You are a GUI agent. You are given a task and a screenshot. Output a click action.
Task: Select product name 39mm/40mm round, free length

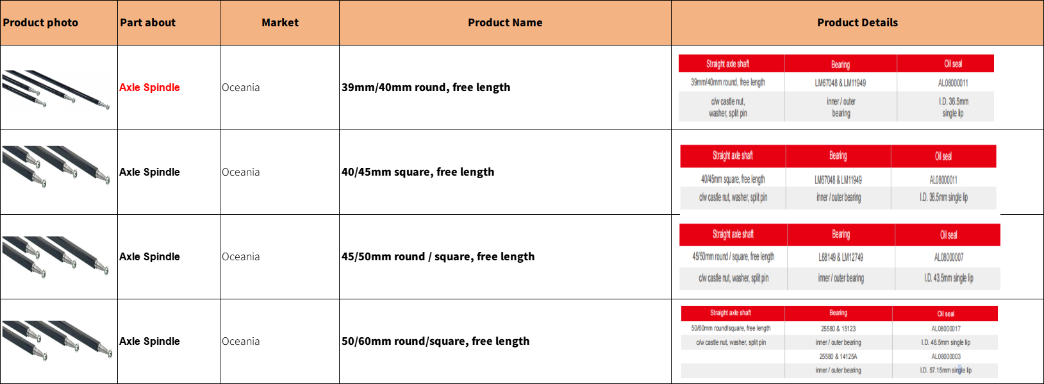point(426,87)
